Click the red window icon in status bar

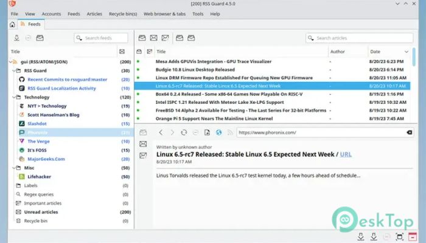tap(413, 236)
